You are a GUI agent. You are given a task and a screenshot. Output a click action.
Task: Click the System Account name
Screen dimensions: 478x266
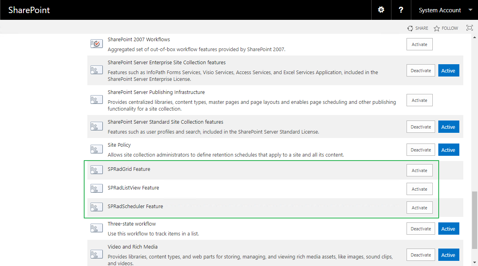(440, 10)
